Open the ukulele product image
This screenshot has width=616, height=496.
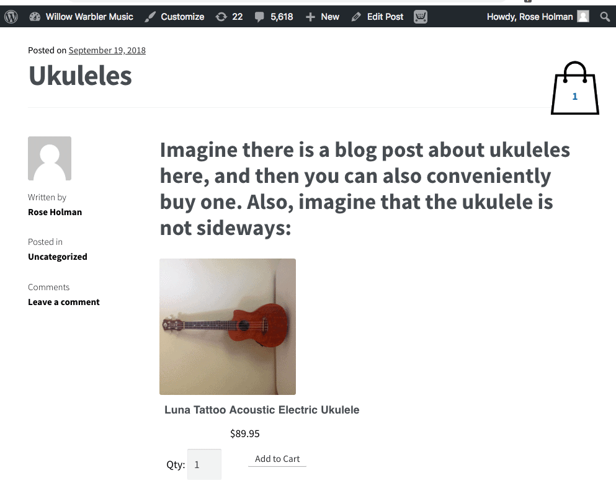[228, 327]
